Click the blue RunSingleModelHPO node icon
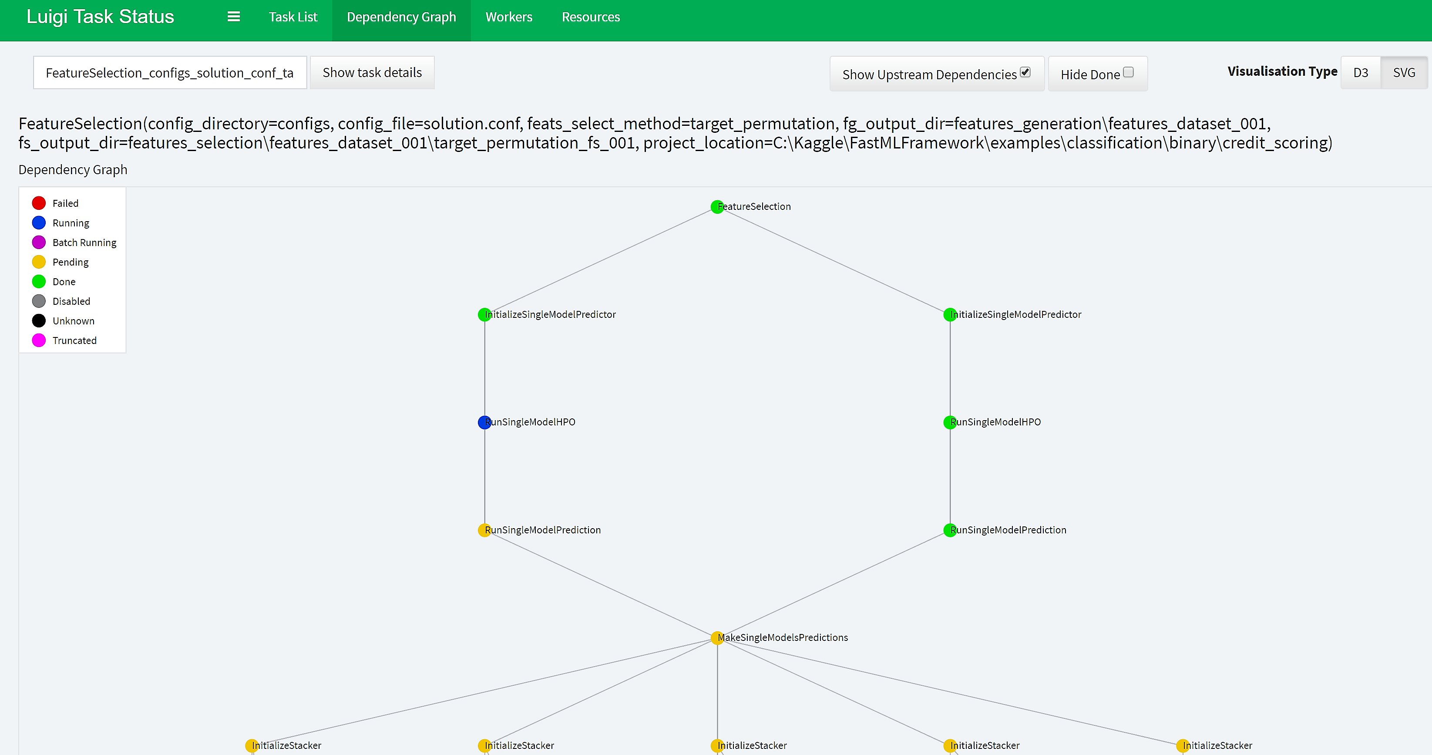1432x755 pixels. pos(483,421)
